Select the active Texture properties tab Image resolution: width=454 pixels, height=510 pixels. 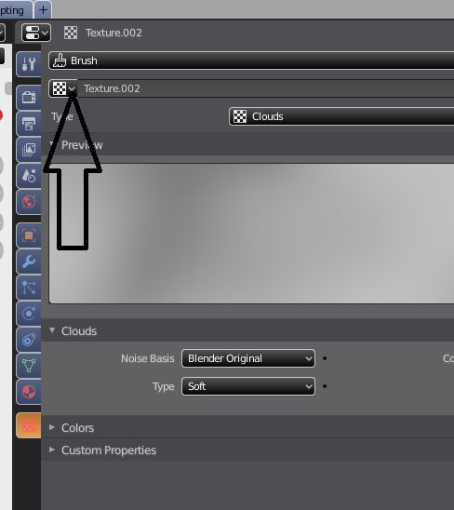[29, 425]
